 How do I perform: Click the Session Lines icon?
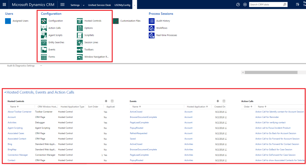[x=79, y=42]
